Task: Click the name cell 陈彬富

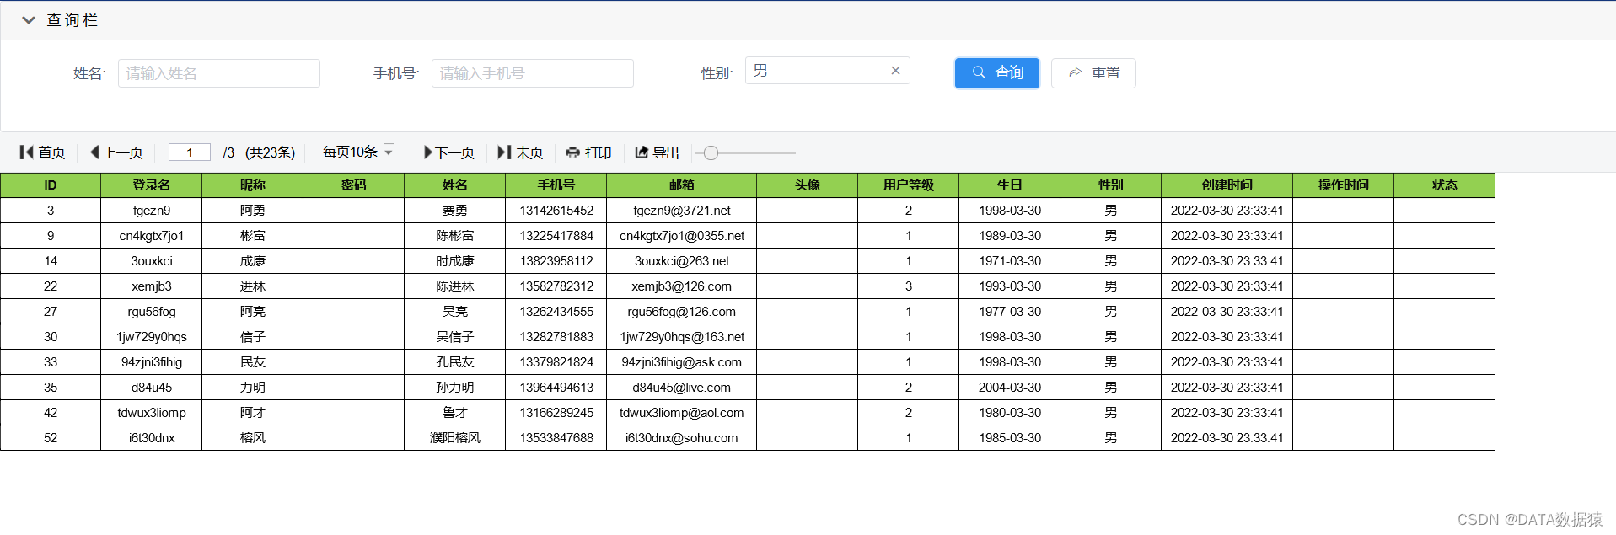Action: [x=455, y=236]
